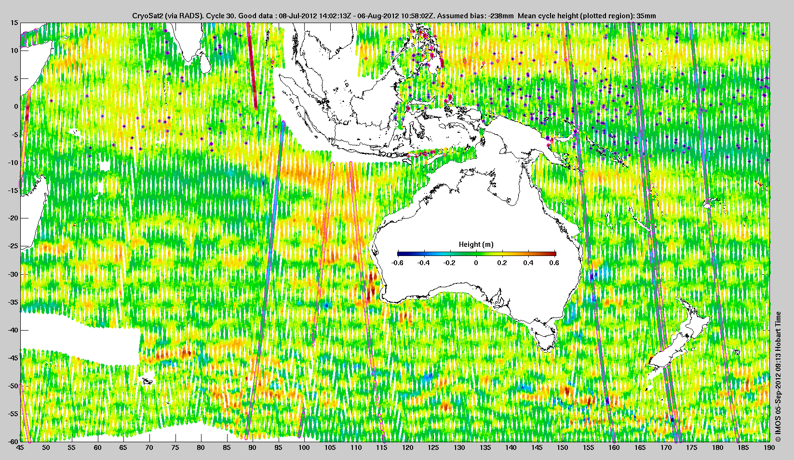Click latitude tick label -45 on the vertical axis
Screen dimensions: 794x460
13,358
